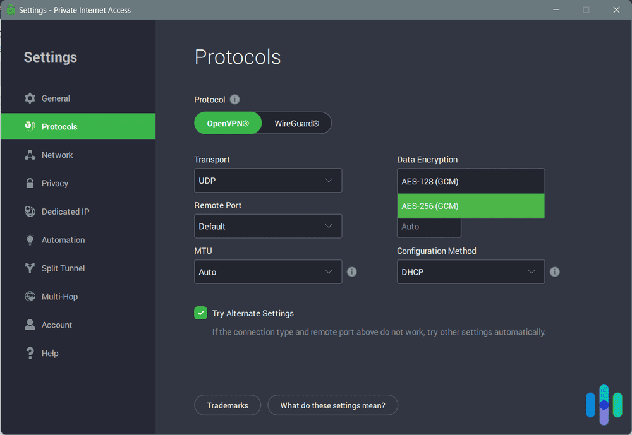Select AES-256 (GCM) encryption

470,206
